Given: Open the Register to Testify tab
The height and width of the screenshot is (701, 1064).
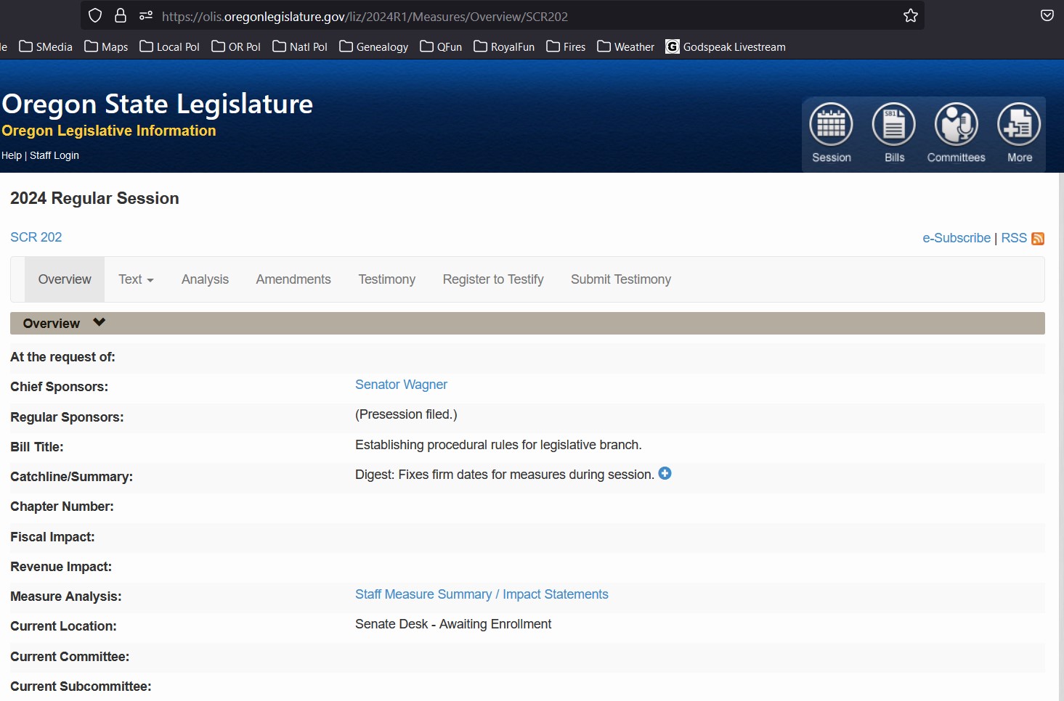Looking at the screenshot, I should coord(493,279).
